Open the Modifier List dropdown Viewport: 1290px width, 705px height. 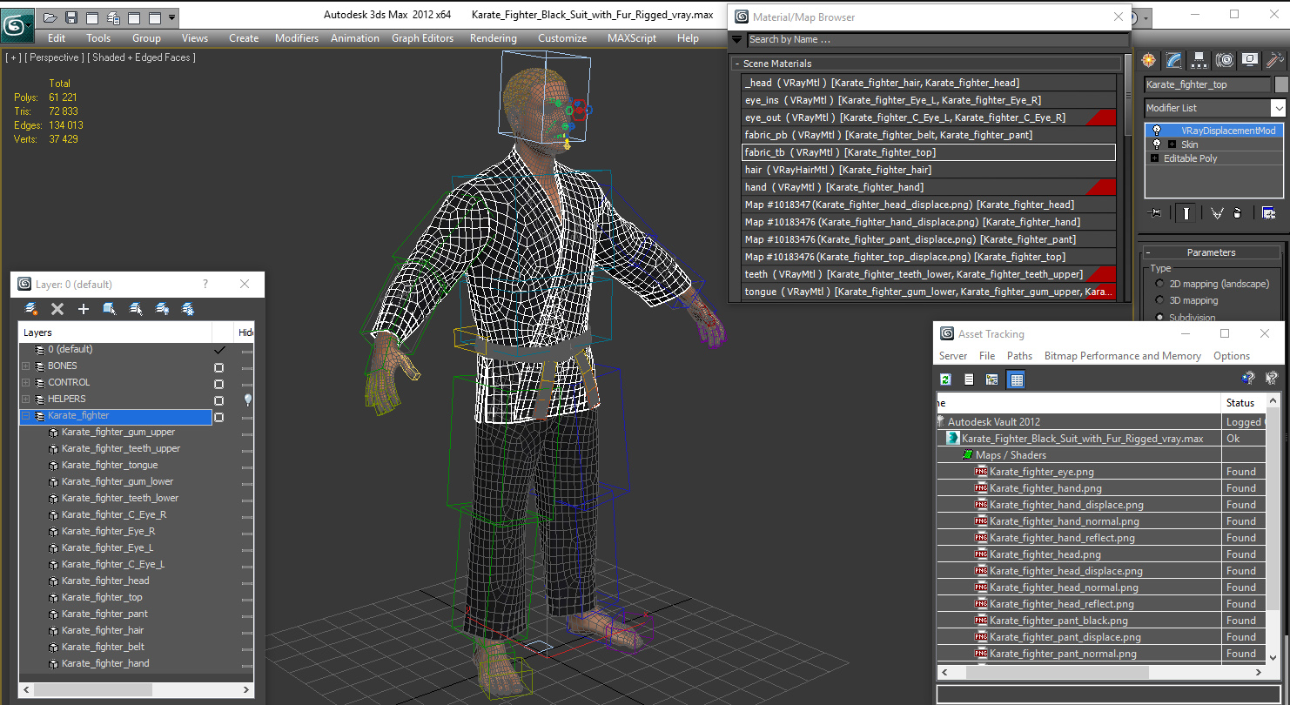1278,108
